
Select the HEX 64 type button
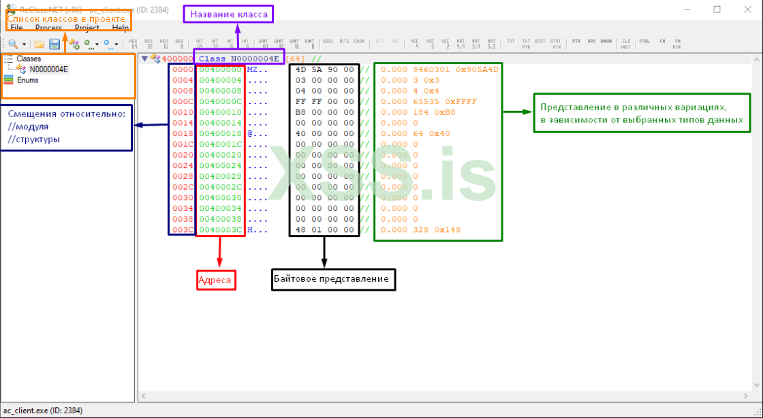pyautogui.click(x=134, y=44)
